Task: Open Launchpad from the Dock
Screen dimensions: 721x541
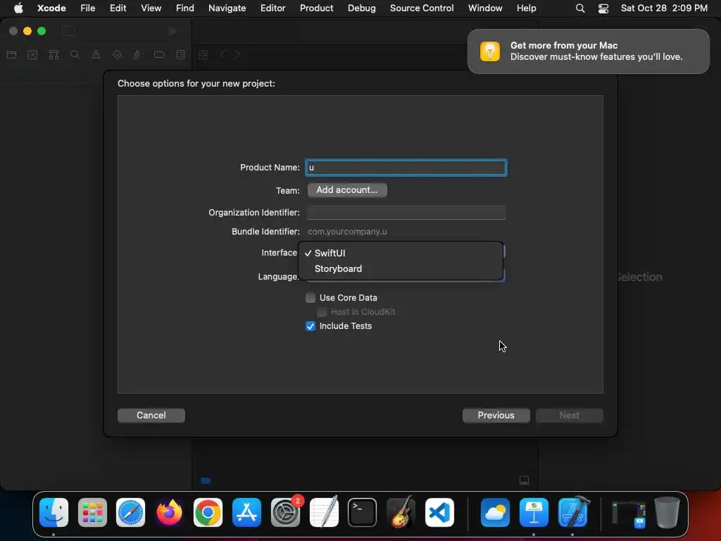Action: tap(92, 512)
